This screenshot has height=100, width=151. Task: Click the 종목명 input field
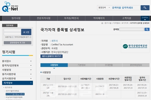(x=132, y=29)
